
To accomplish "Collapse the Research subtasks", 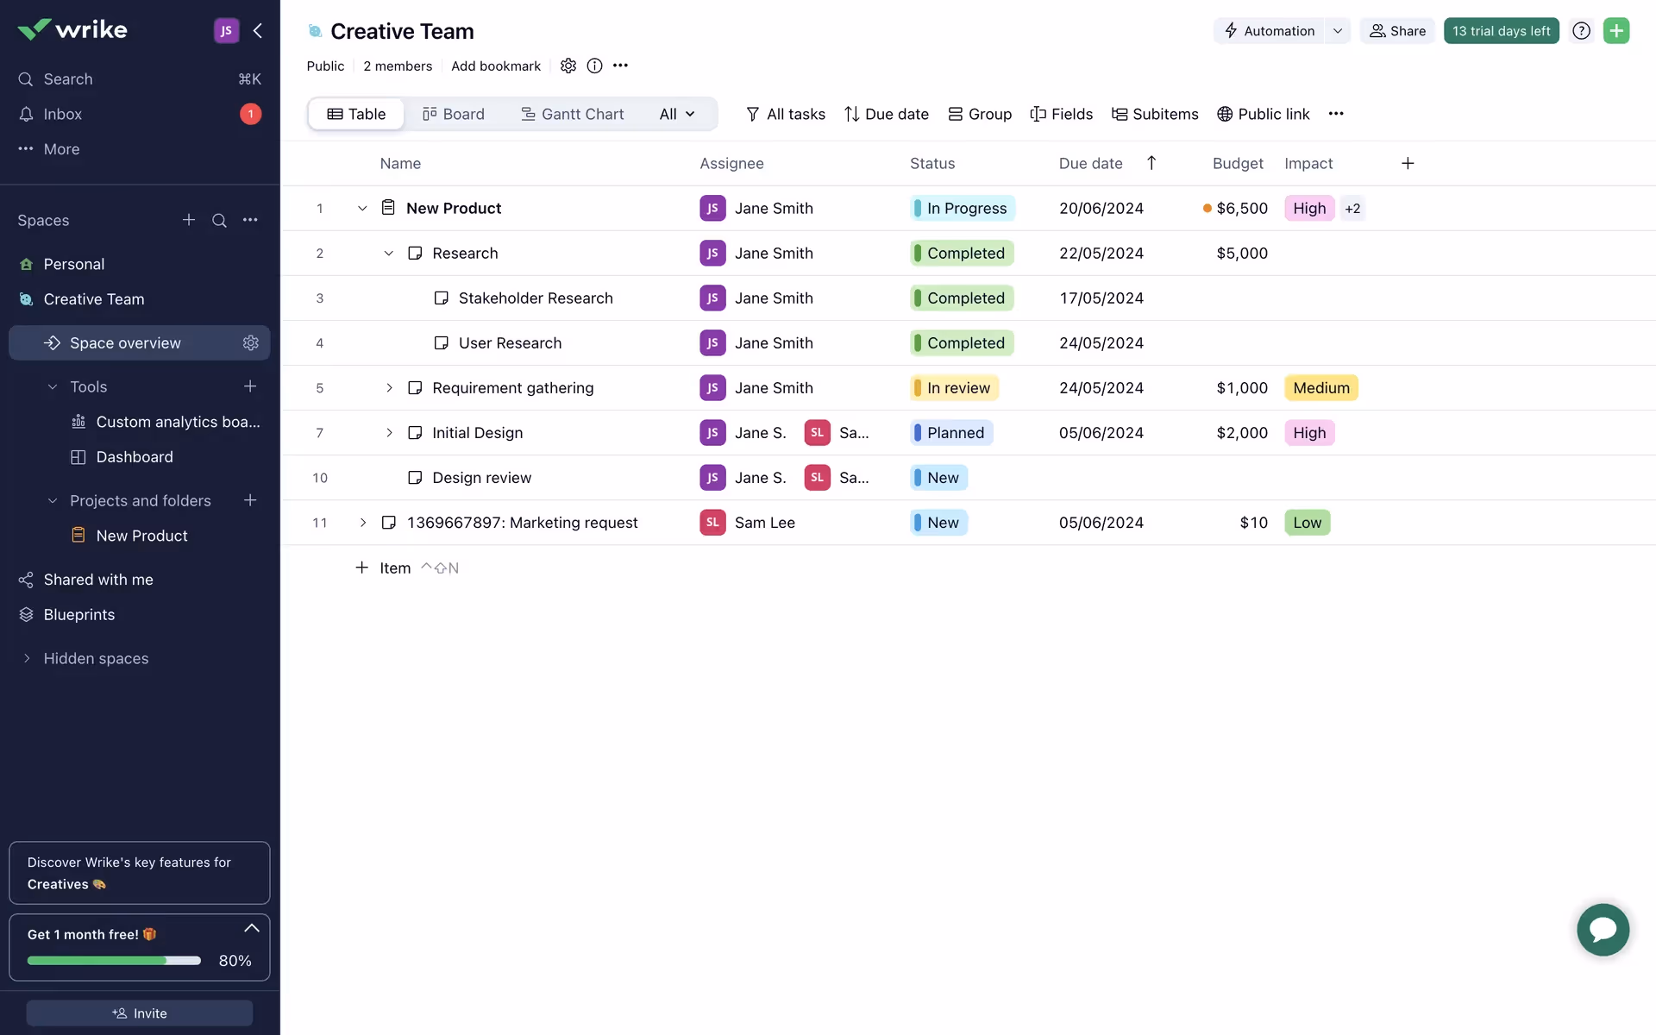I will tap(389, 254).
